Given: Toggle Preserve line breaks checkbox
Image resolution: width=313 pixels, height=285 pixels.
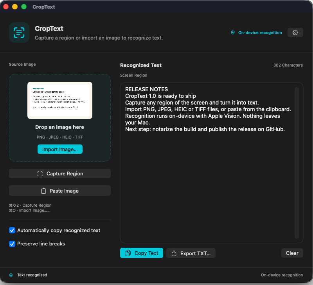Looking at the screenshot, I should click(12, 244).
